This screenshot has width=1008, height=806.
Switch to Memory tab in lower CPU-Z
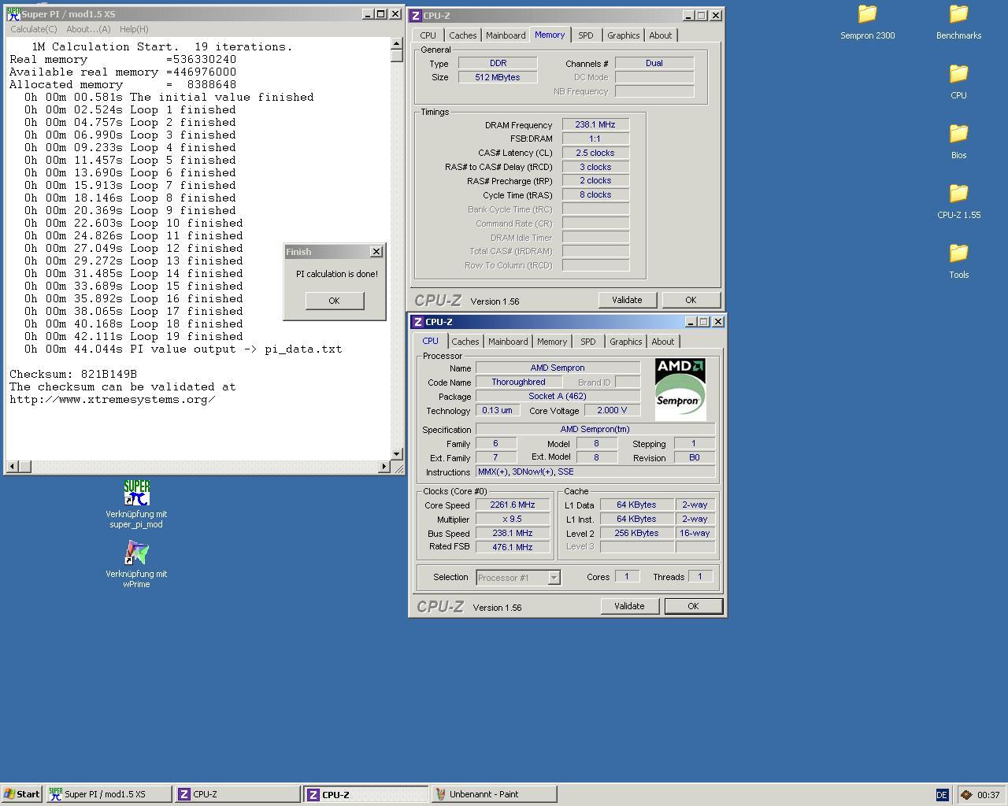[551, 342]
